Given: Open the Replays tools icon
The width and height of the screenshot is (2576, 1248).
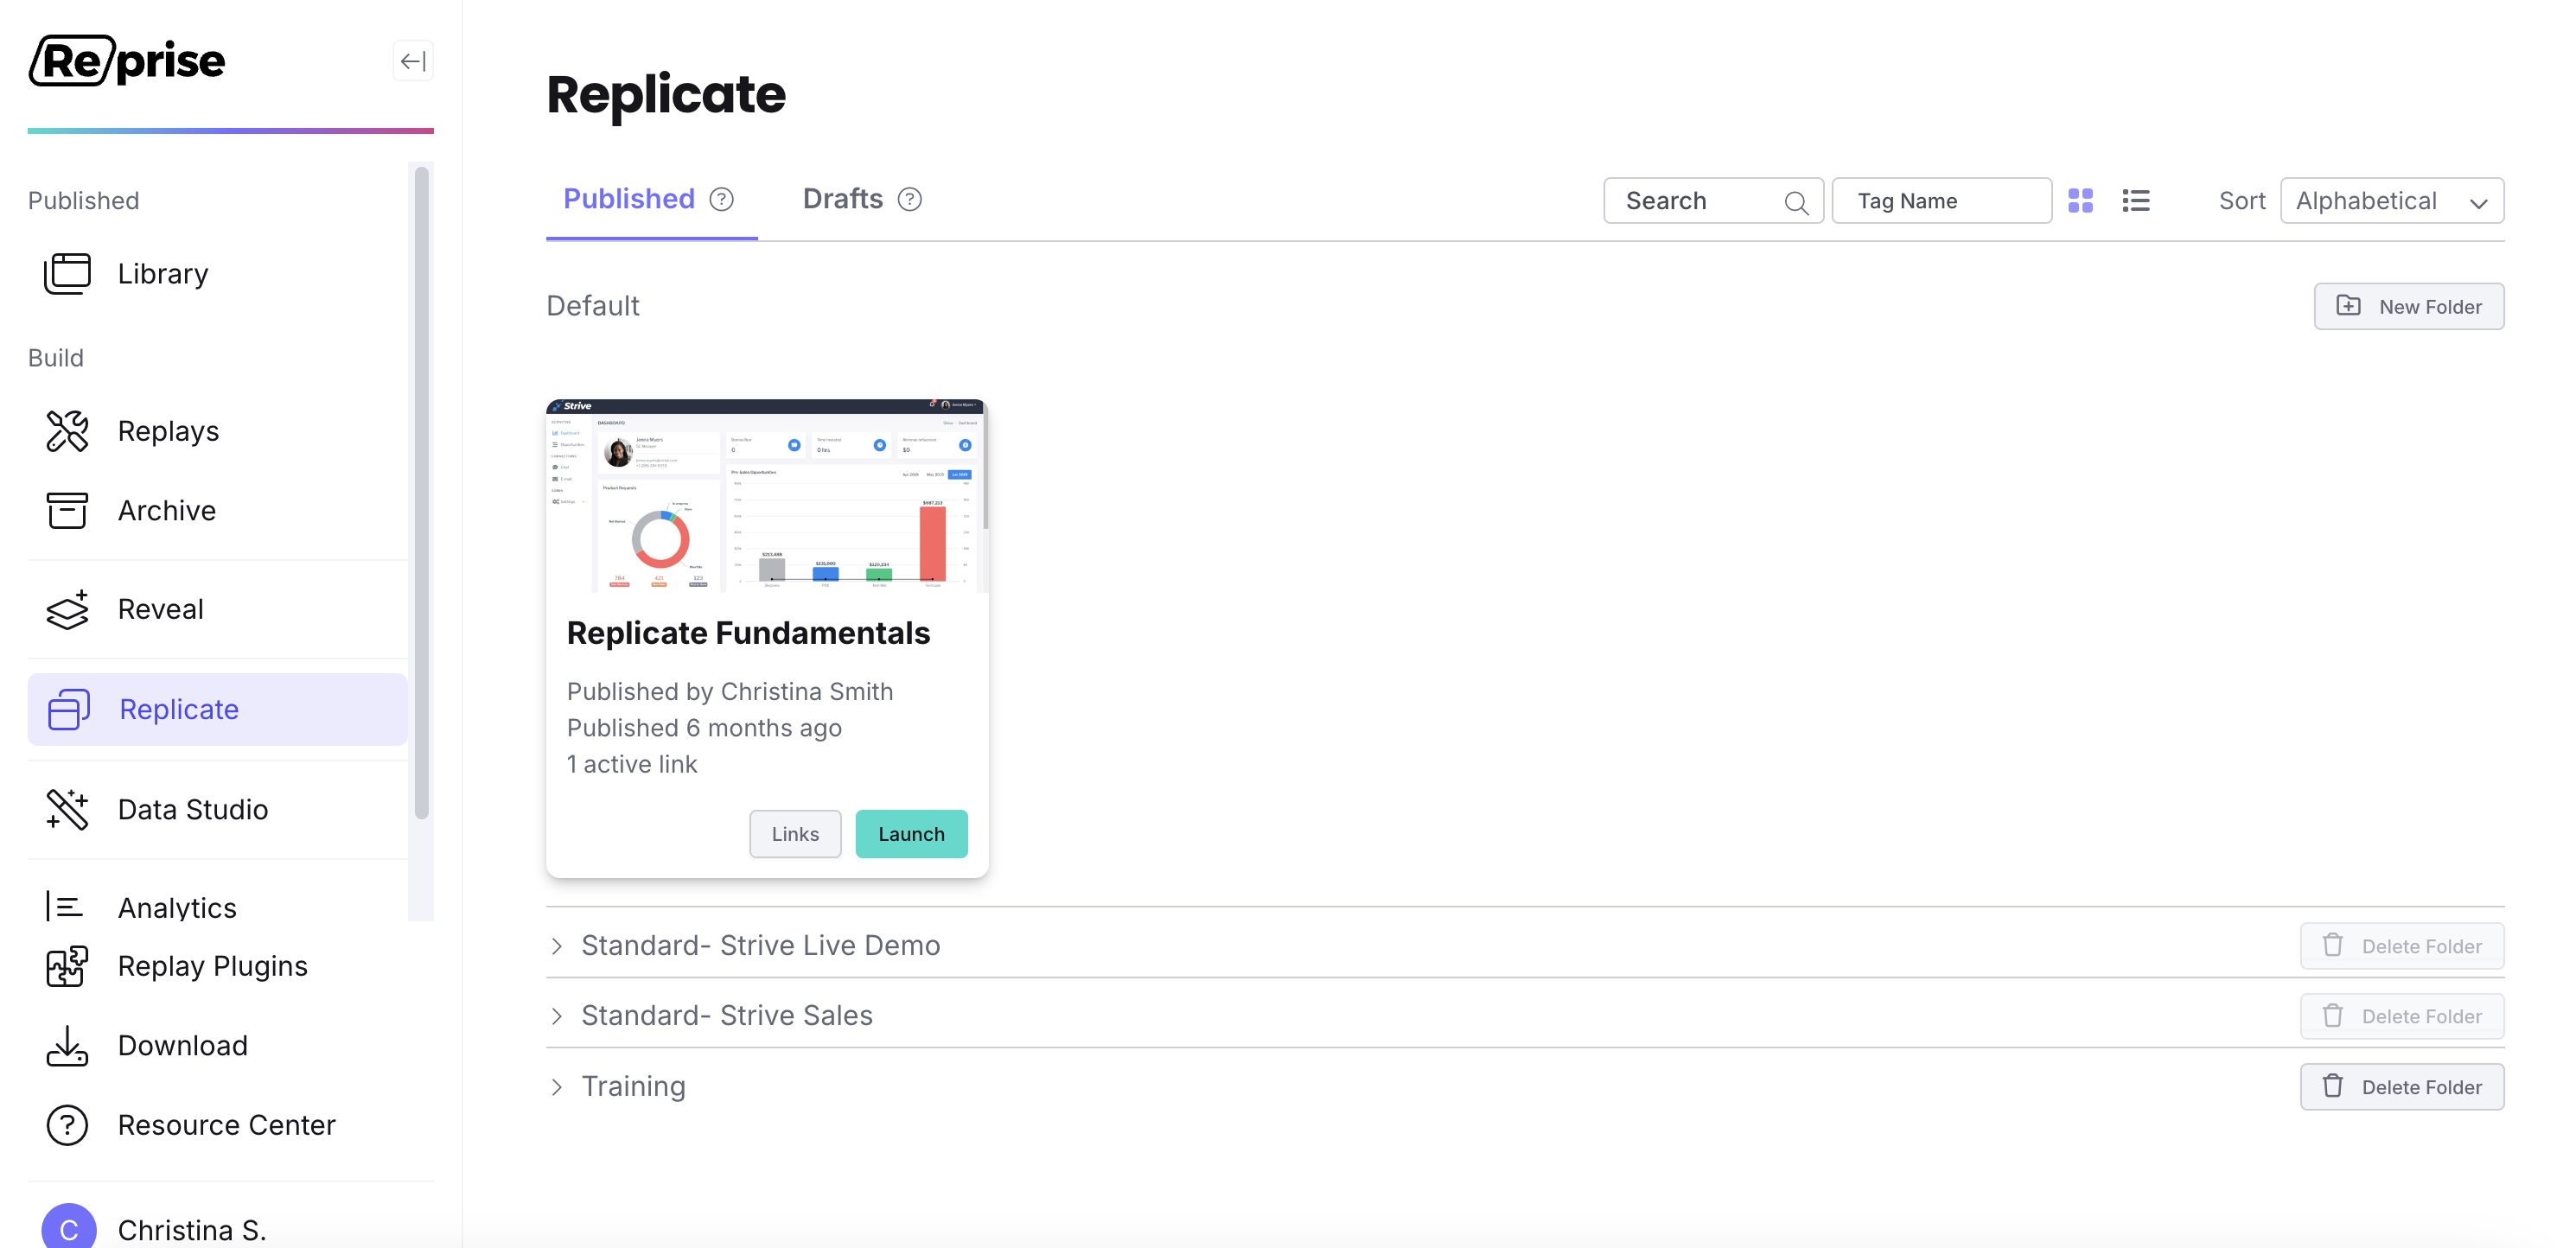Looking at the screenshot, I should point(67,431).
